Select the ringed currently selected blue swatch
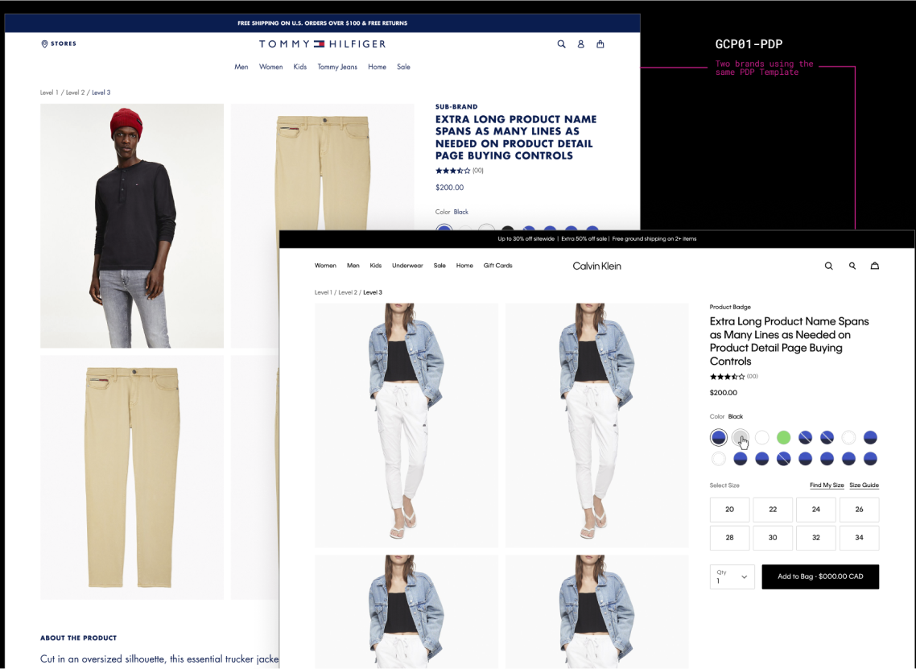The image size is (916, 669). (719, 437)
